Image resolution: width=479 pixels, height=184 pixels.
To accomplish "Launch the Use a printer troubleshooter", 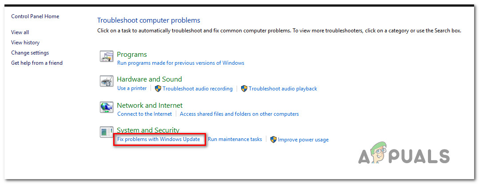I will (132, 88).
